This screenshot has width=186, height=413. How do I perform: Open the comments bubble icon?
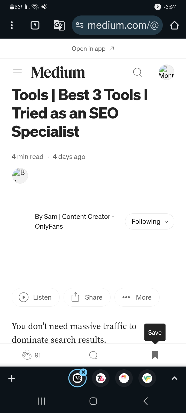93,355
